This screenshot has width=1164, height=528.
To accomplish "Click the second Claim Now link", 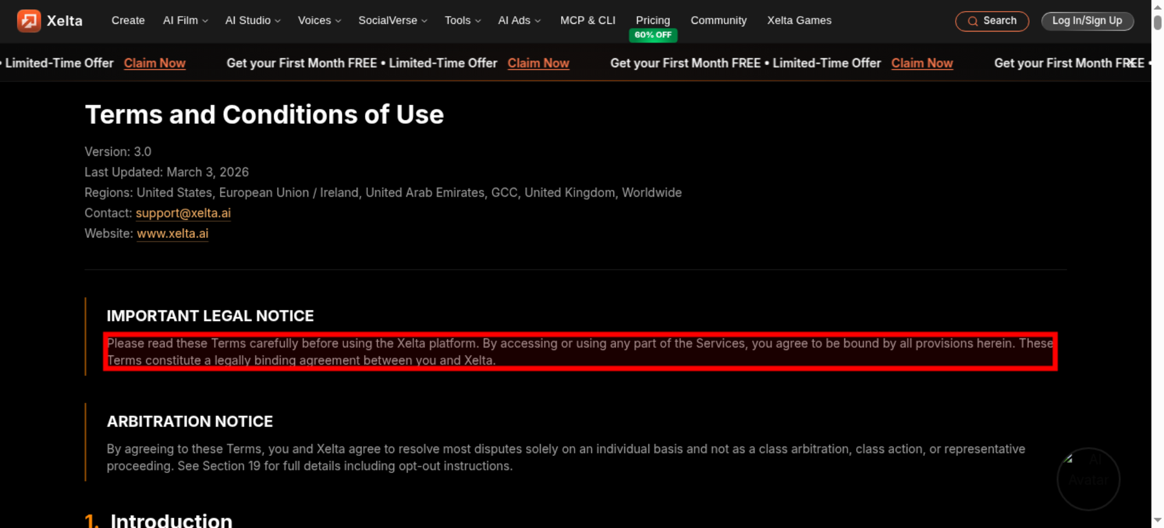I will click(x=538, y=63).
